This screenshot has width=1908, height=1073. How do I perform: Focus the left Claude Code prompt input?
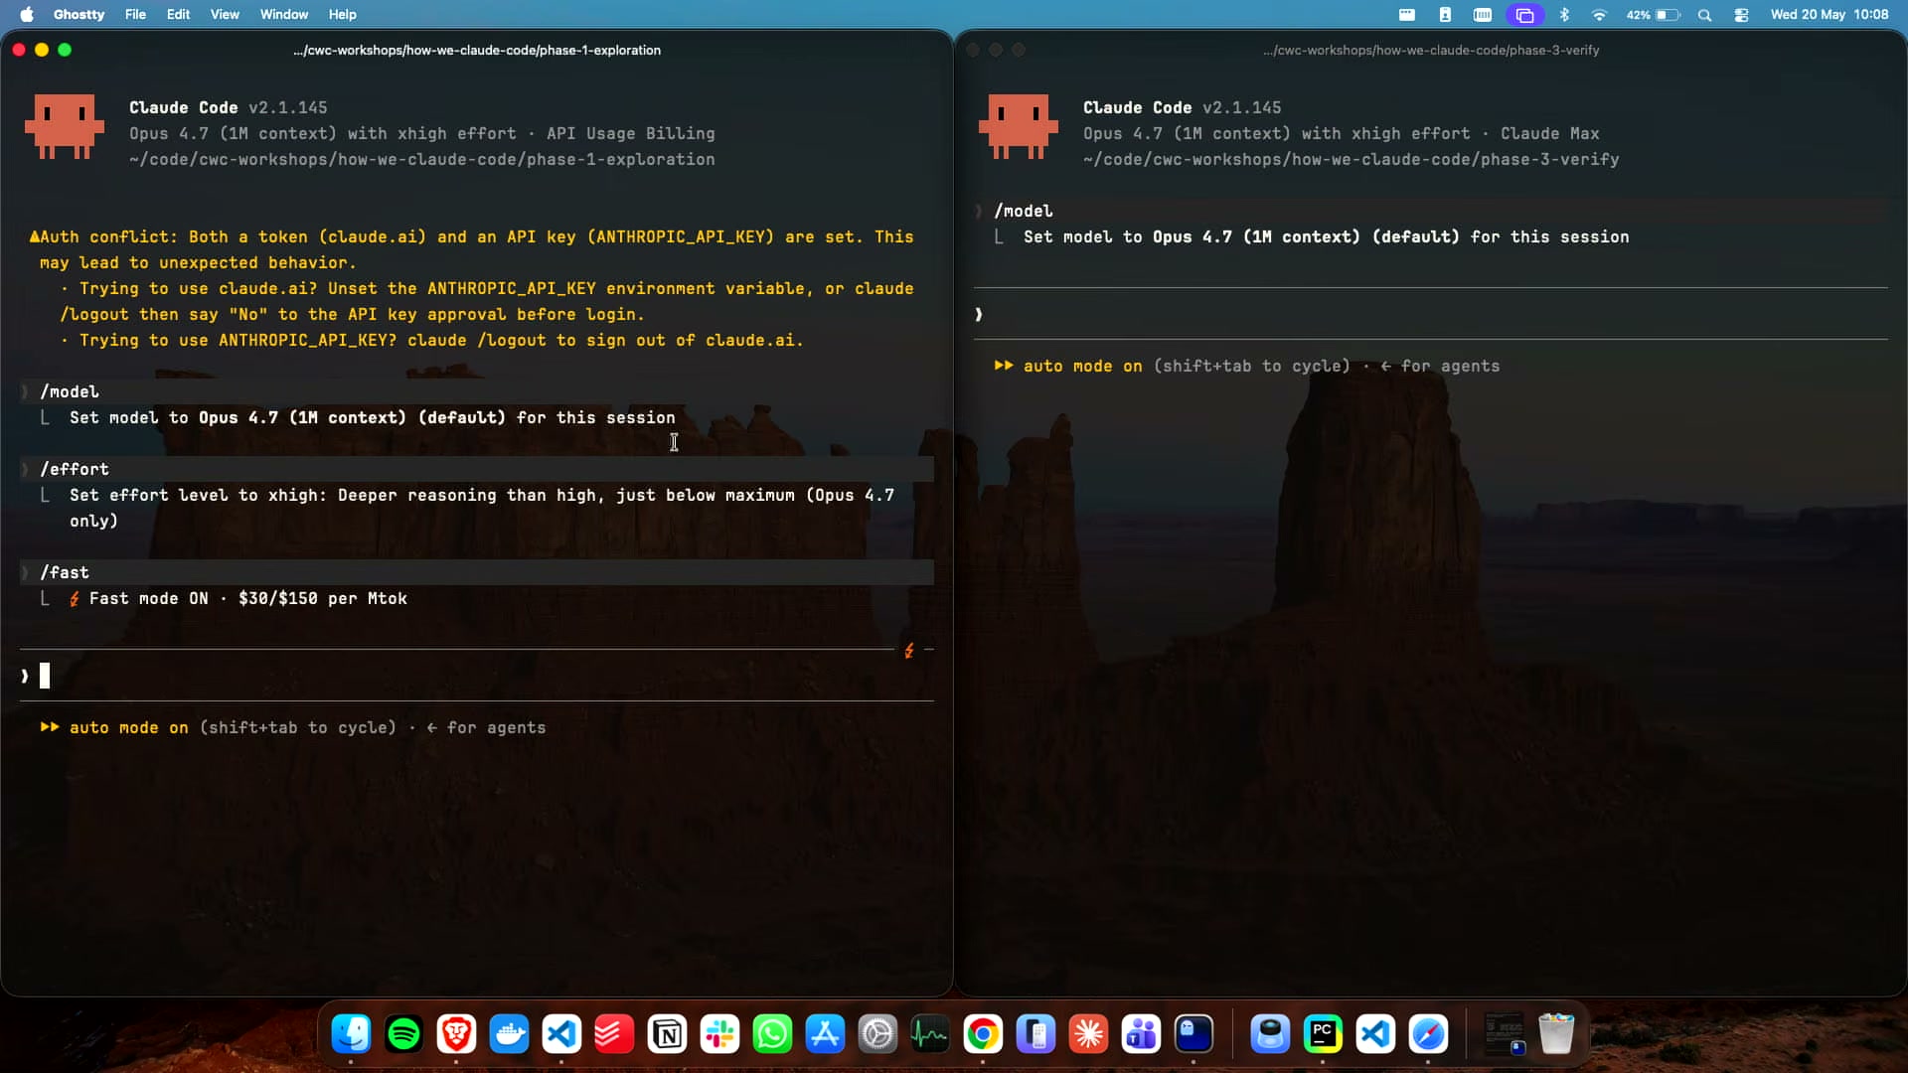(477, 676)
